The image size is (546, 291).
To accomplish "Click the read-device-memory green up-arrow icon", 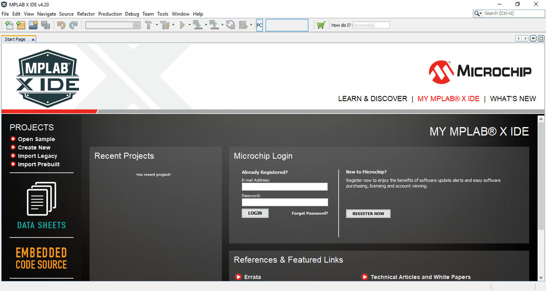I will click(214, 25).
